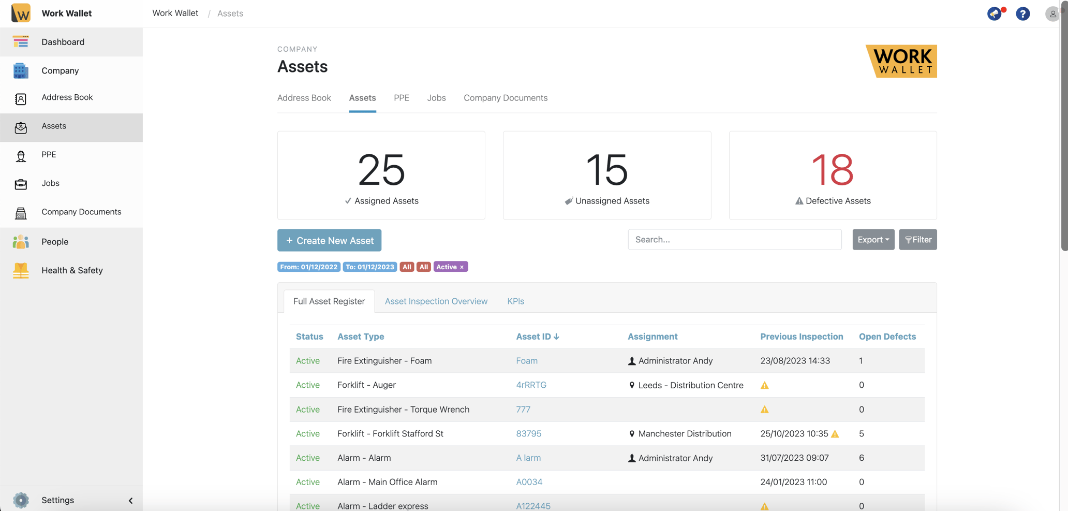Open the Asset Inspection Overview tab
This screenshot has width=1068, height=511.
click(x=436, y=301)
